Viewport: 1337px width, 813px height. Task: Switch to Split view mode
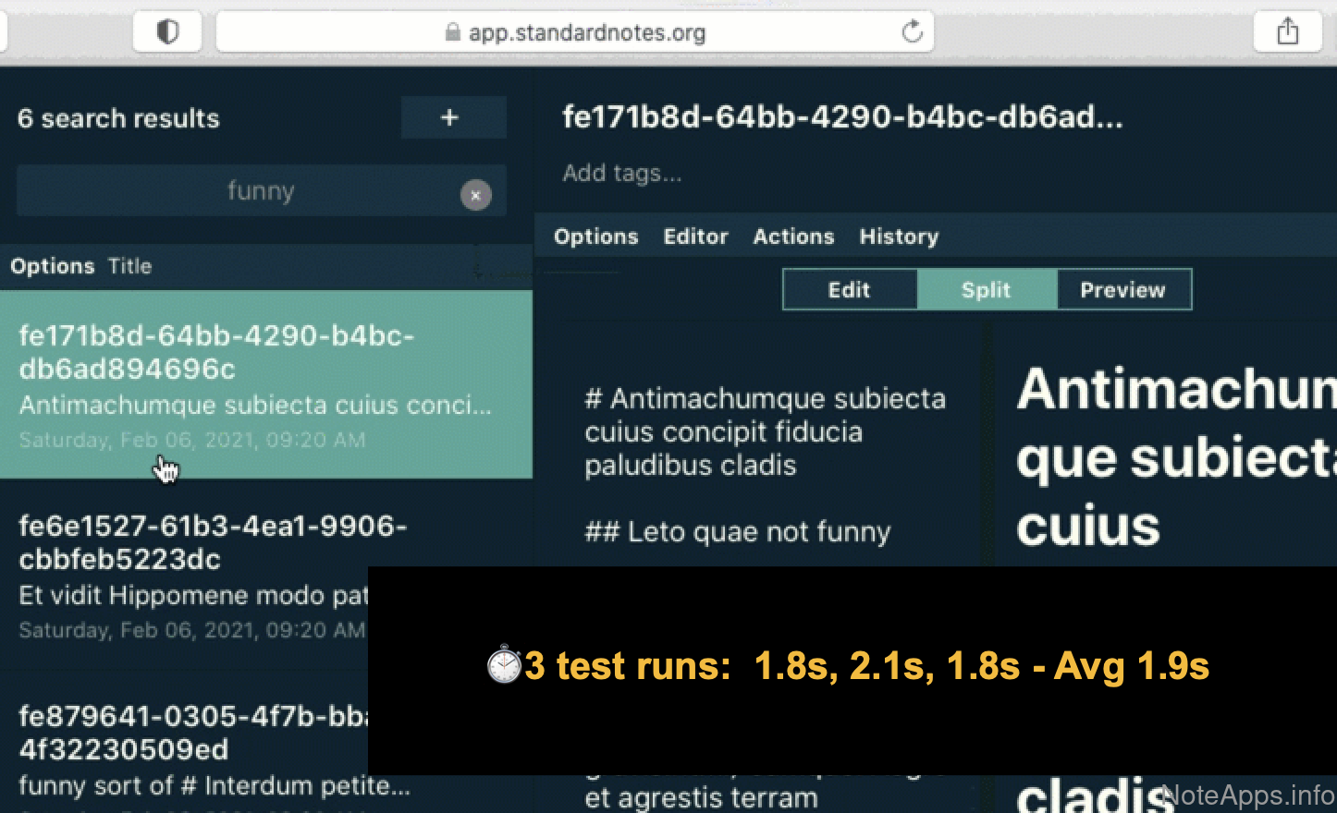(x=986, y=290)
